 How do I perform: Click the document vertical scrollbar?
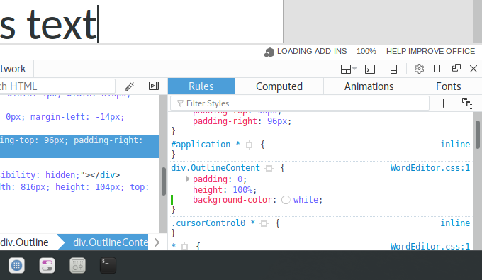pos(477,21)
